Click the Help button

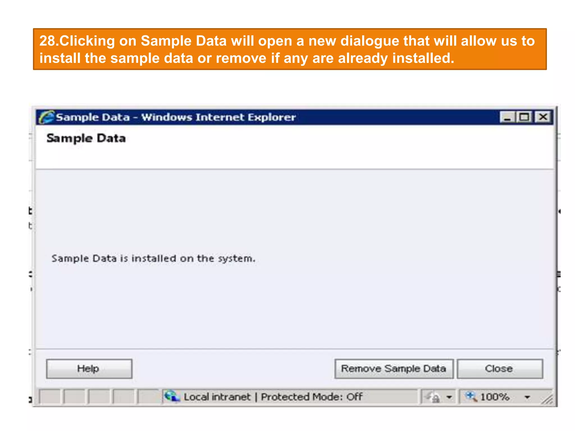(x=89, y=369)
